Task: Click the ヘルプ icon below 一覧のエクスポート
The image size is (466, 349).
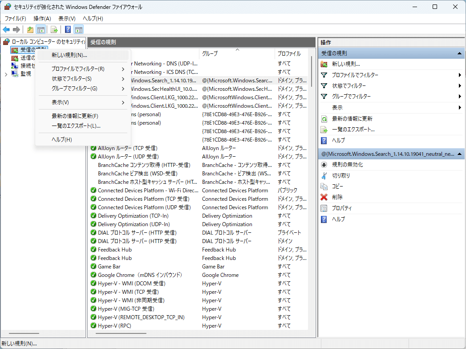Action: (x=324, y=141)
